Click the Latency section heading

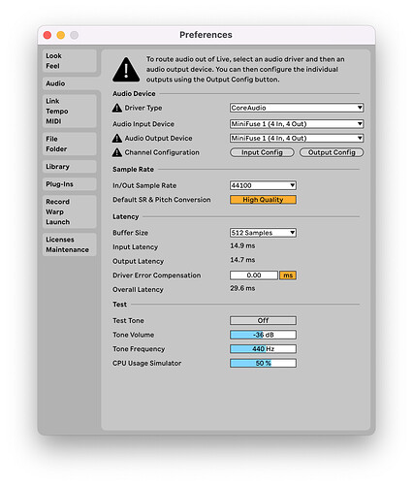point(125,216)
